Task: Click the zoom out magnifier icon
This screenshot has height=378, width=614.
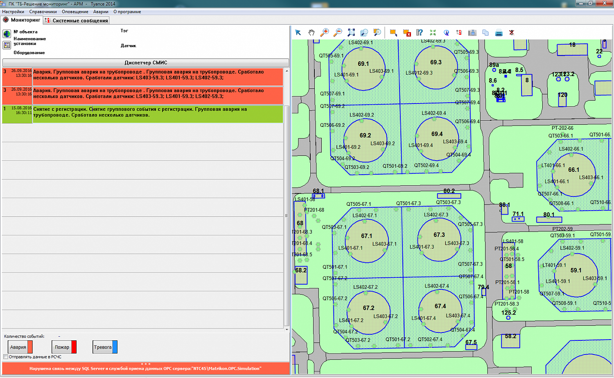Action: tap(338, 32)
